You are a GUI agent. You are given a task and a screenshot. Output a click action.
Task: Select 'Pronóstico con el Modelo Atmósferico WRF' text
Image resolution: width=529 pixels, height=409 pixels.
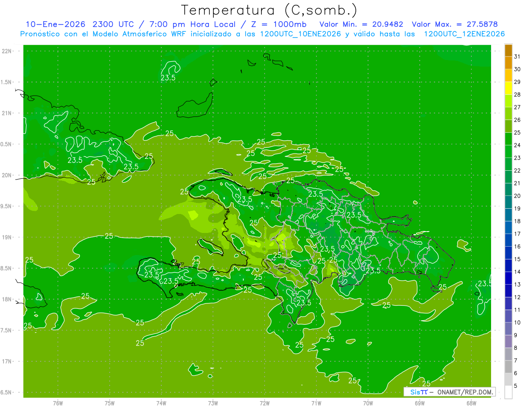(x=104, y=34)
